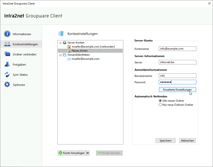
Task: Click the account icon beside mueller@example.com [verbunden]
Action: [69, 47]
